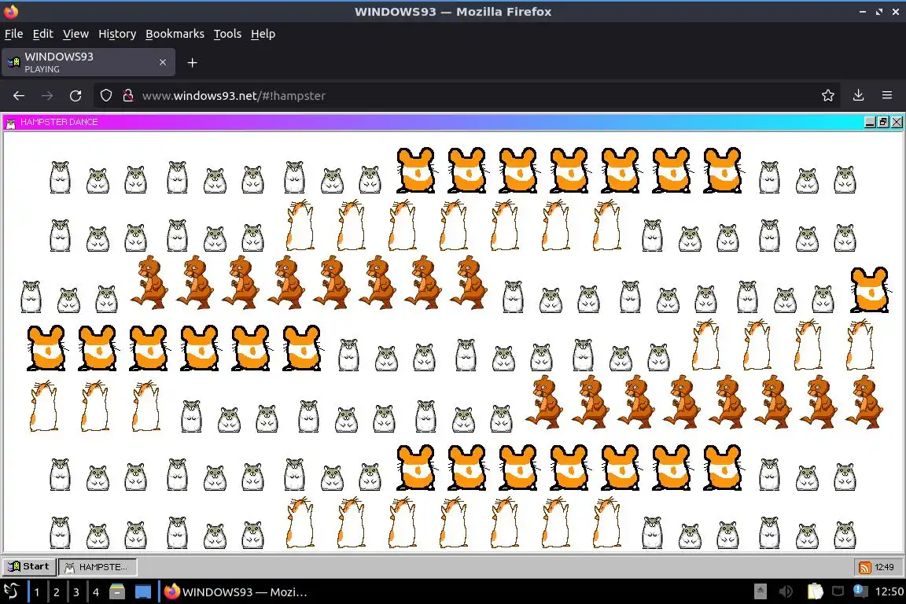Go back one page
The height and width of the screenshot is (604, 906).
click(x=19, y=95)
